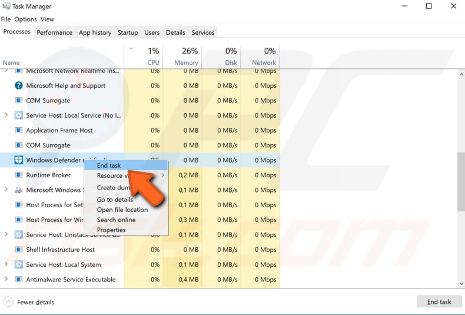
Task: Click Runtime Broker memory value 0,2 MB
Action: point(188,175)
